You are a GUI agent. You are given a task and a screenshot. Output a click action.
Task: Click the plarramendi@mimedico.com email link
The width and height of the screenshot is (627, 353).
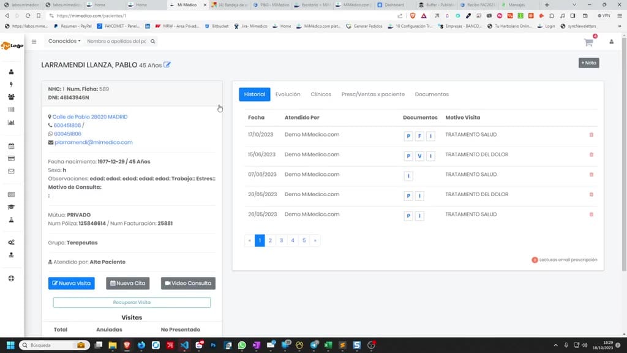click(94, 142)
